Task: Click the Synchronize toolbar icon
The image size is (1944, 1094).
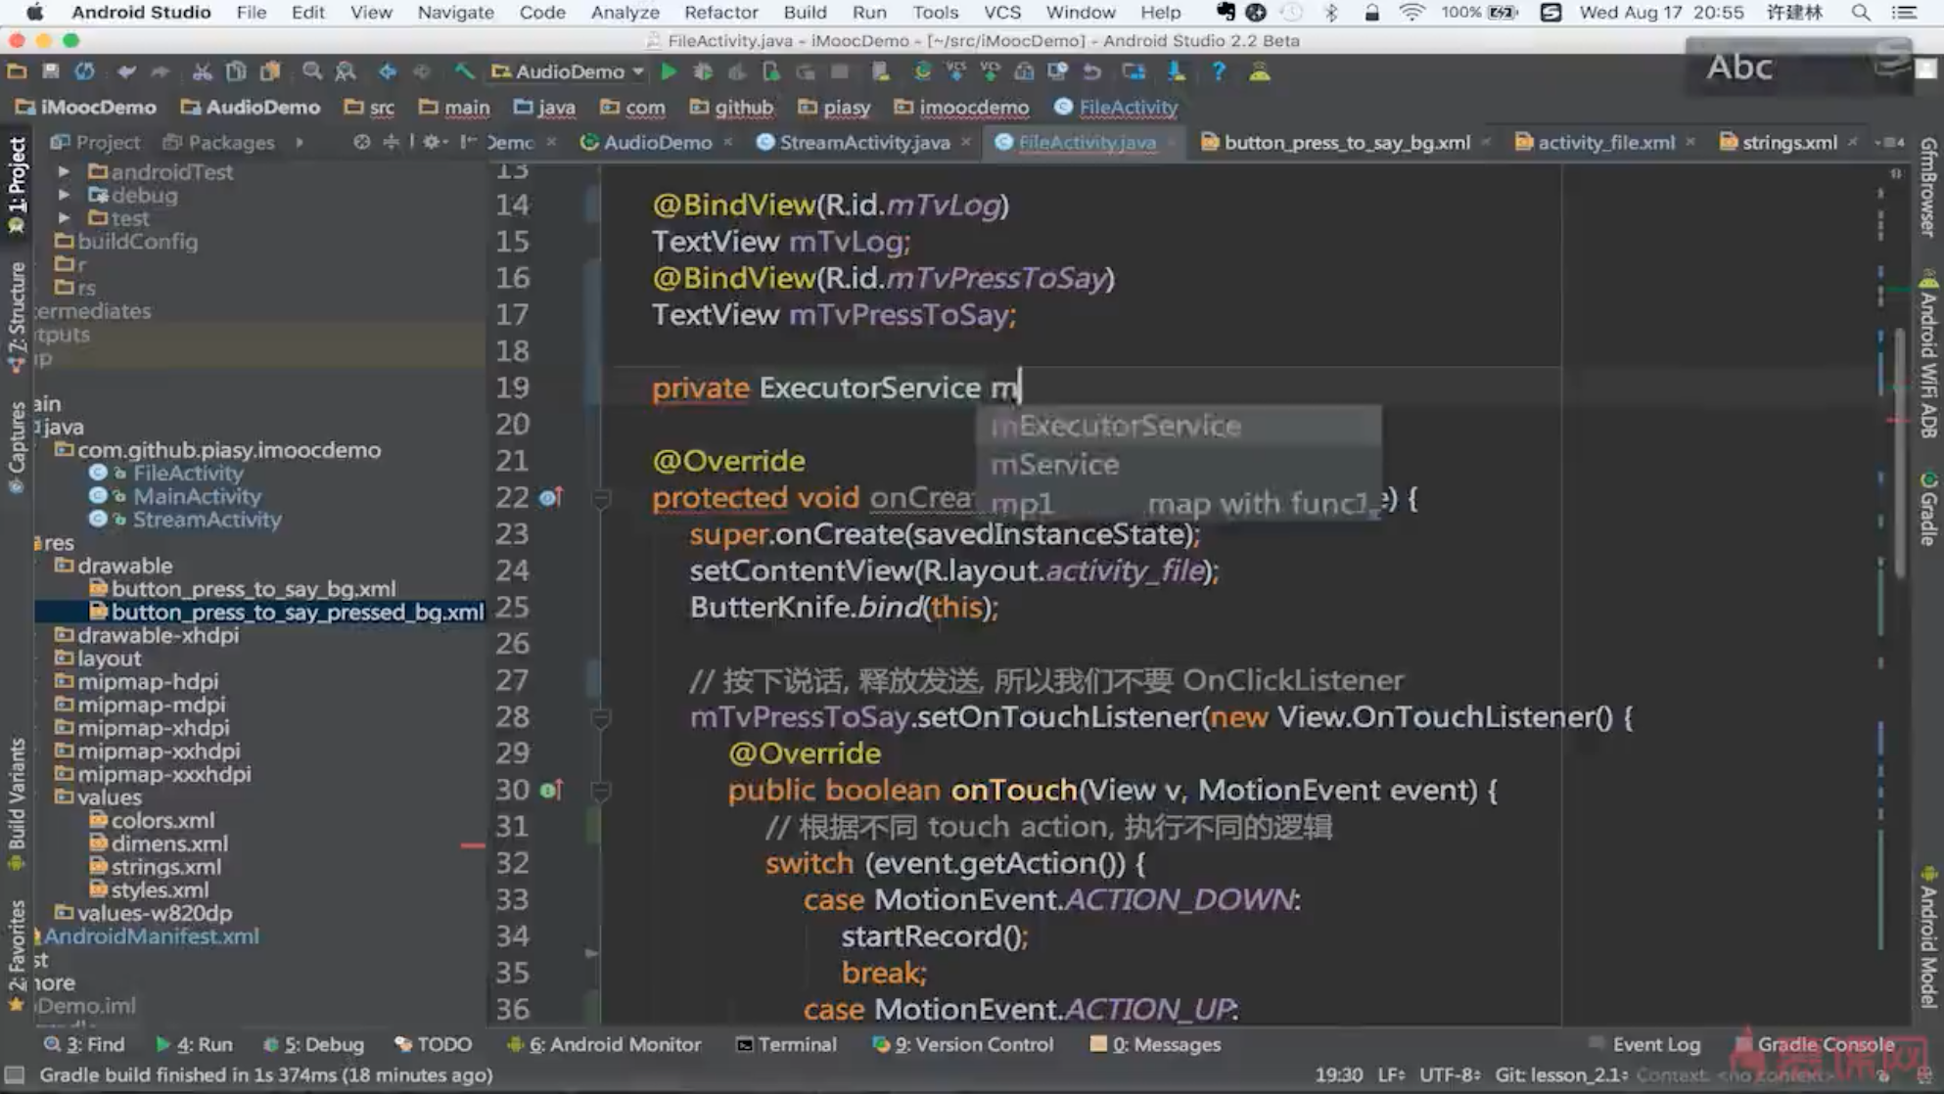Action: click(x=85, y=71)
